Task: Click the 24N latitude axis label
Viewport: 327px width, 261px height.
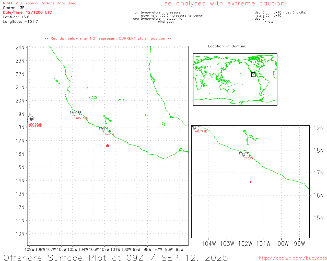Action: (x=20, y=47)
